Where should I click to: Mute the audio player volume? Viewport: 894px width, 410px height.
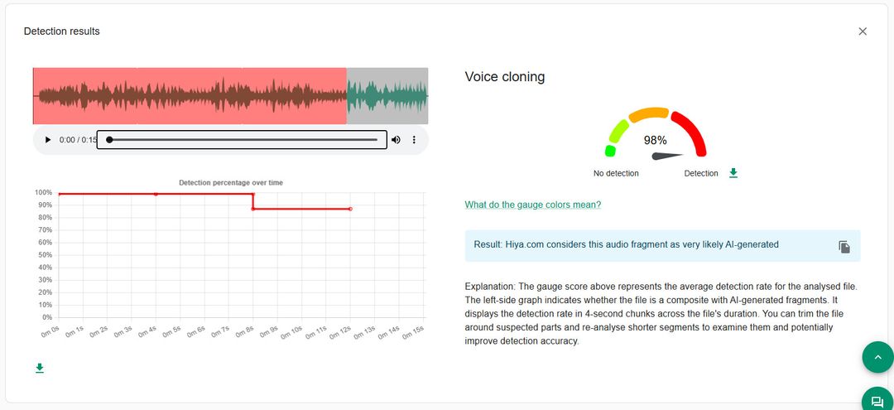click(396, 140)
